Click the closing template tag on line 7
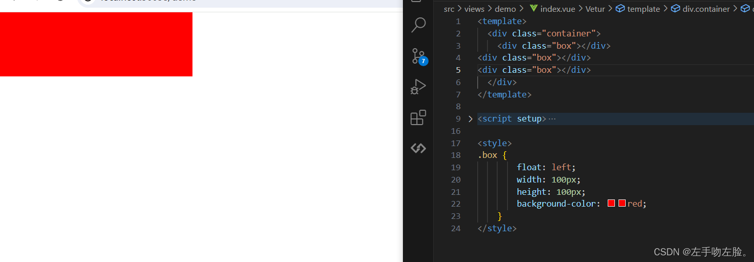 (x=505, y=95)
